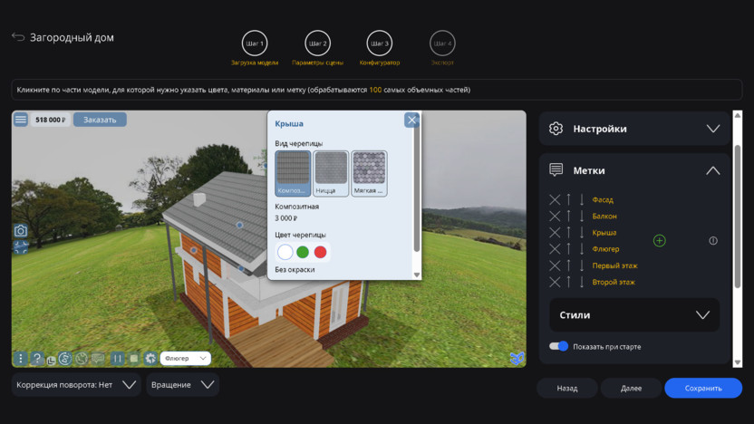The width and height of the screenshot is (754, 424).
Task: Select Композитная tile type thumbnail
Action: click(x=293, y=173)
